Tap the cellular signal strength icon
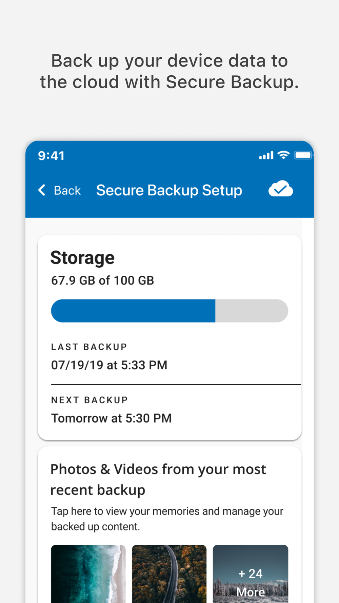Image resolution: width=339 pixels, height=603 pixels. click(x=266, y=156)
